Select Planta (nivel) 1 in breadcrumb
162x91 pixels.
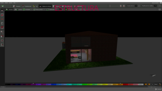38,10
